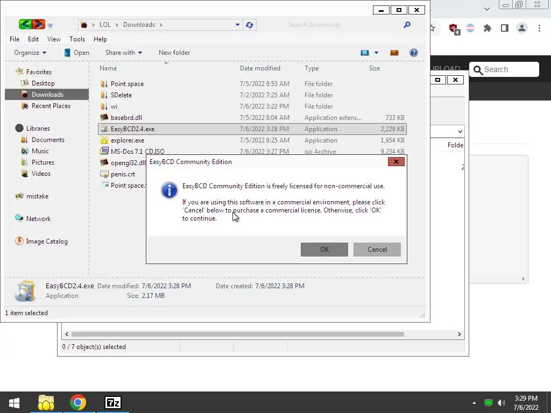Viewport: 551px width, 413px height.
Task: Open the File menu
Action: click(15, 39)
